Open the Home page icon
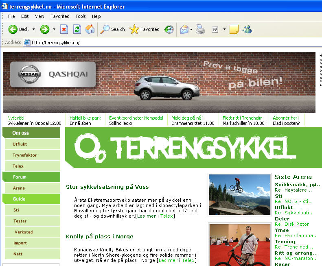Screen dimensions: 322x266 point(90,29)
